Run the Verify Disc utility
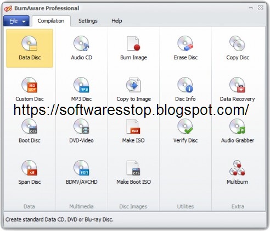The width and height of the screenshot is (270, 231). [185, 131]
